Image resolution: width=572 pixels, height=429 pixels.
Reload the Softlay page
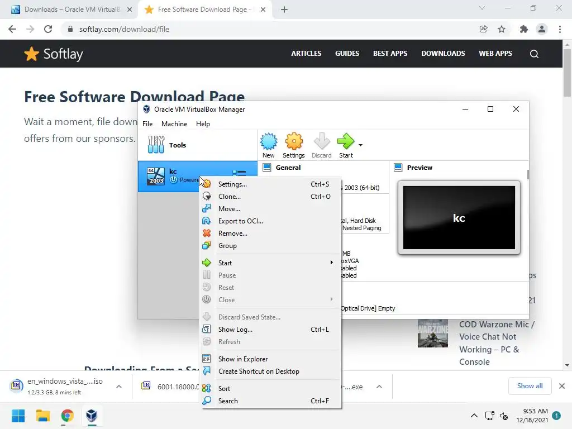point(48,29)
